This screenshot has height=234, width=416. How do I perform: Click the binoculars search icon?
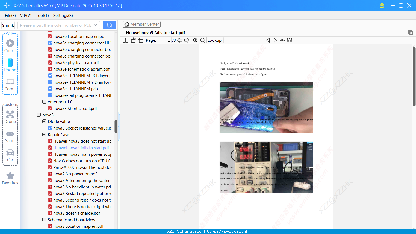(290, 40)
